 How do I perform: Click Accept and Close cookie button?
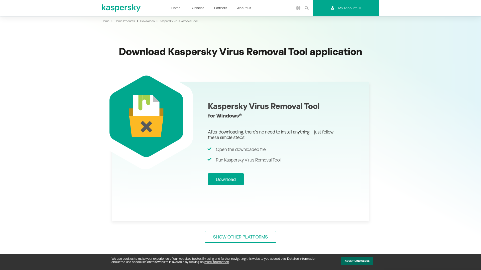coord(357,261)
